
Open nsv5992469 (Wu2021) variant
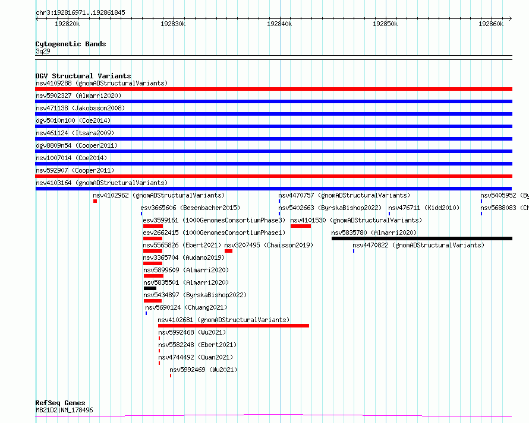203,370
